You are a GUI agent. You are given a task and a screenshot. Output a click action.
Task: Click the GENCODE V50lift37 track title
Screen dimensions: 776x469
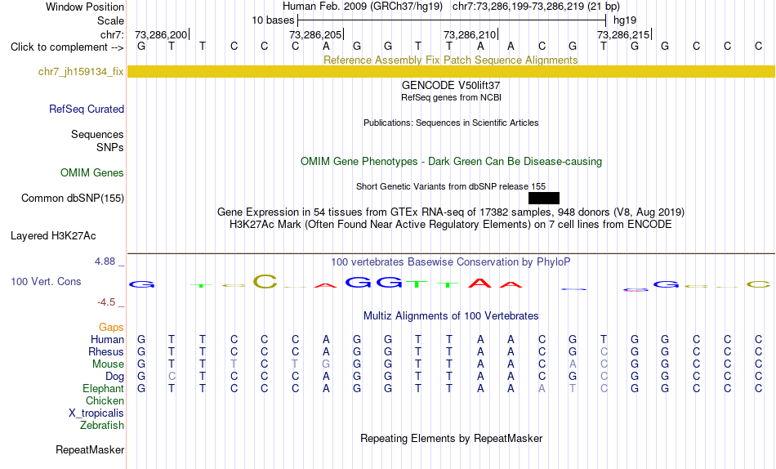tap(451, 85)
